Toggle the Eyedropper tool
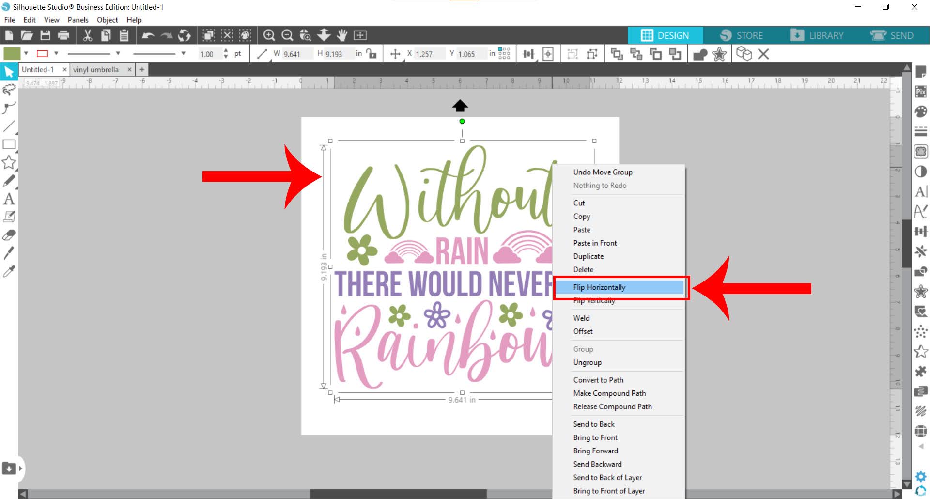 (8, 271)
